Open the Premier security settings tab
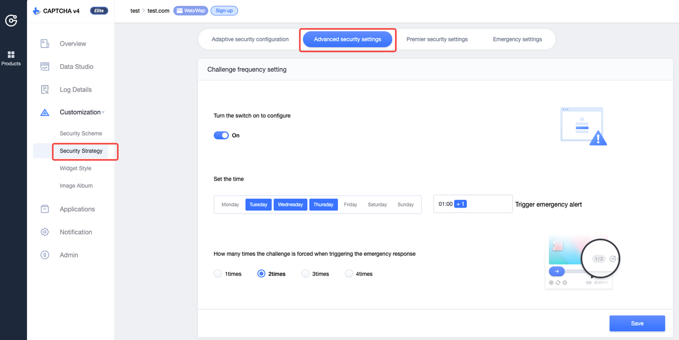Viewport: 679px width, 340px height. (x=437, y=39)
